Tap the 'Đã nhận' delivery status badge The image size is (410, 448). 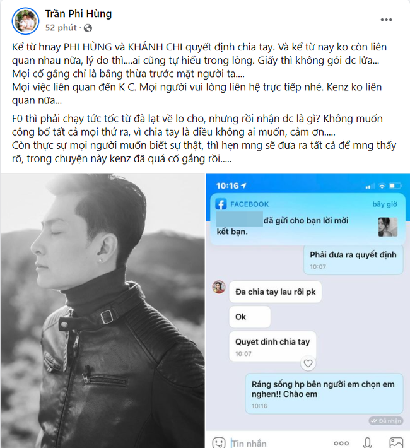(386, 421)
